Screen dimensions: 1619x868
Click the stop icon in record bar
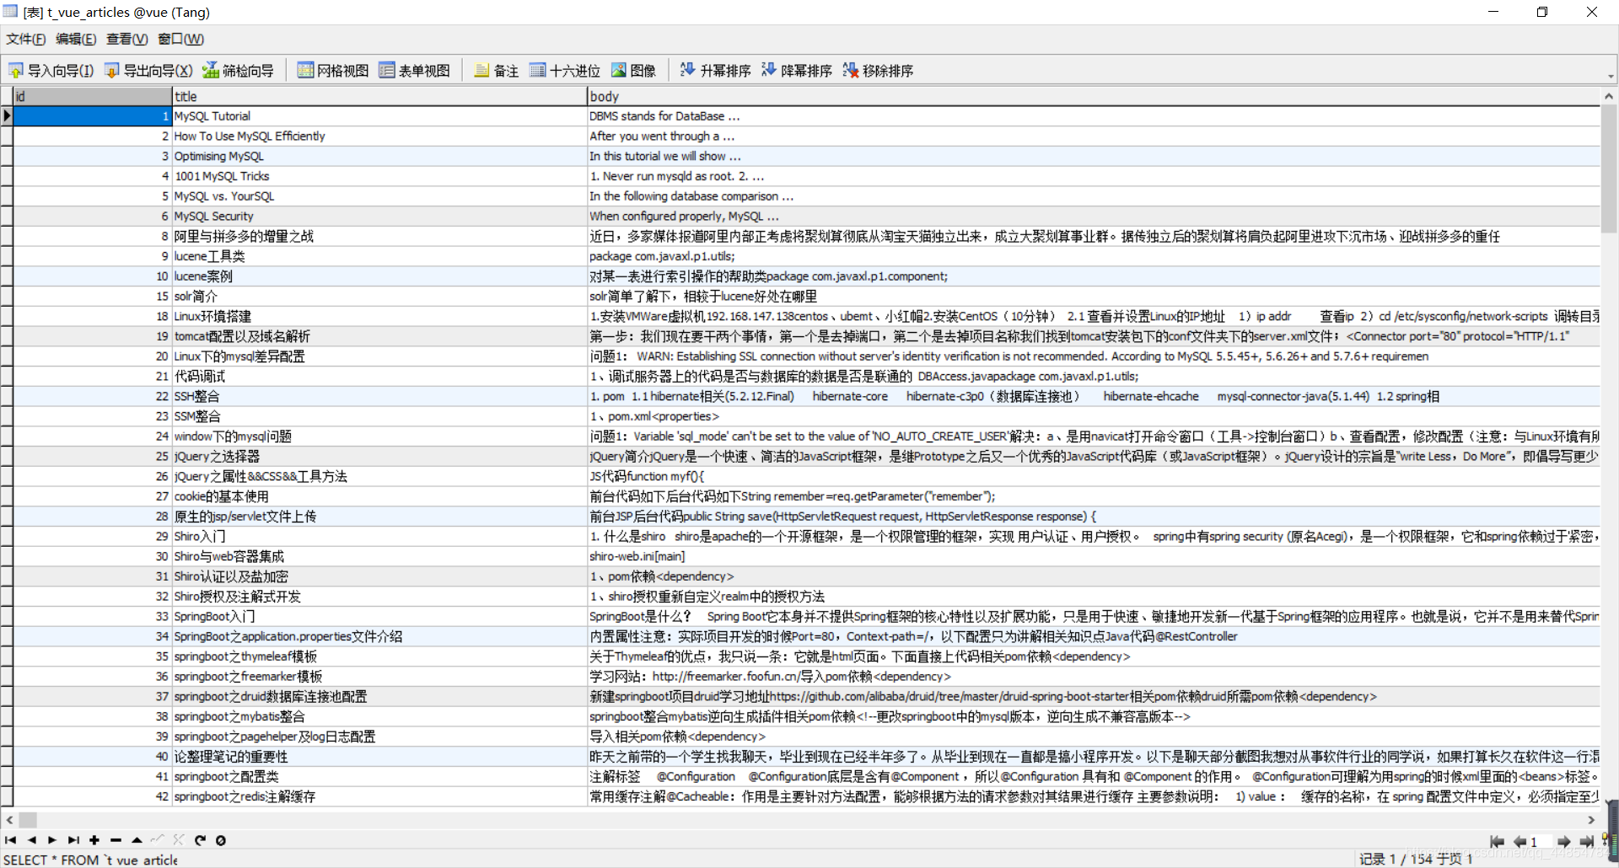point(221,840)
